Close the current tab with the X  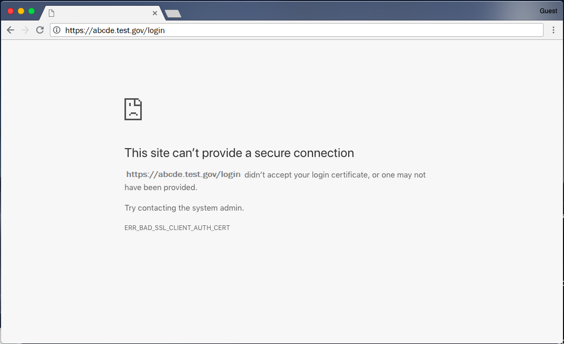(x=155, y=13)
